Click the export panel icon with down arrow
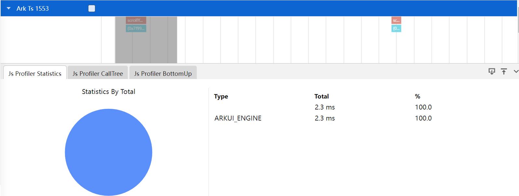Viewport: 519px width, 196px height. [492, 72]
